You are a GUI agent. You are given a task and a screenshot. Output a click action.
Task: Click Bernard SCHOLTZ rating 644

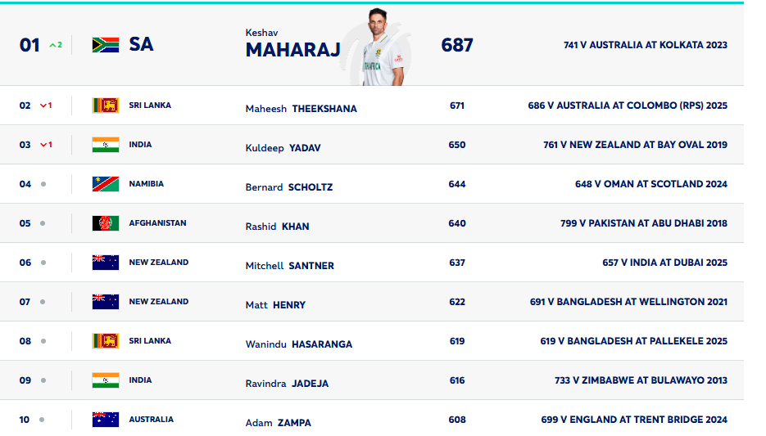[x=457, y=184]
